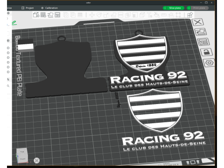Click the Top face of view cube
224x168 pixels.
coord(22,152)
